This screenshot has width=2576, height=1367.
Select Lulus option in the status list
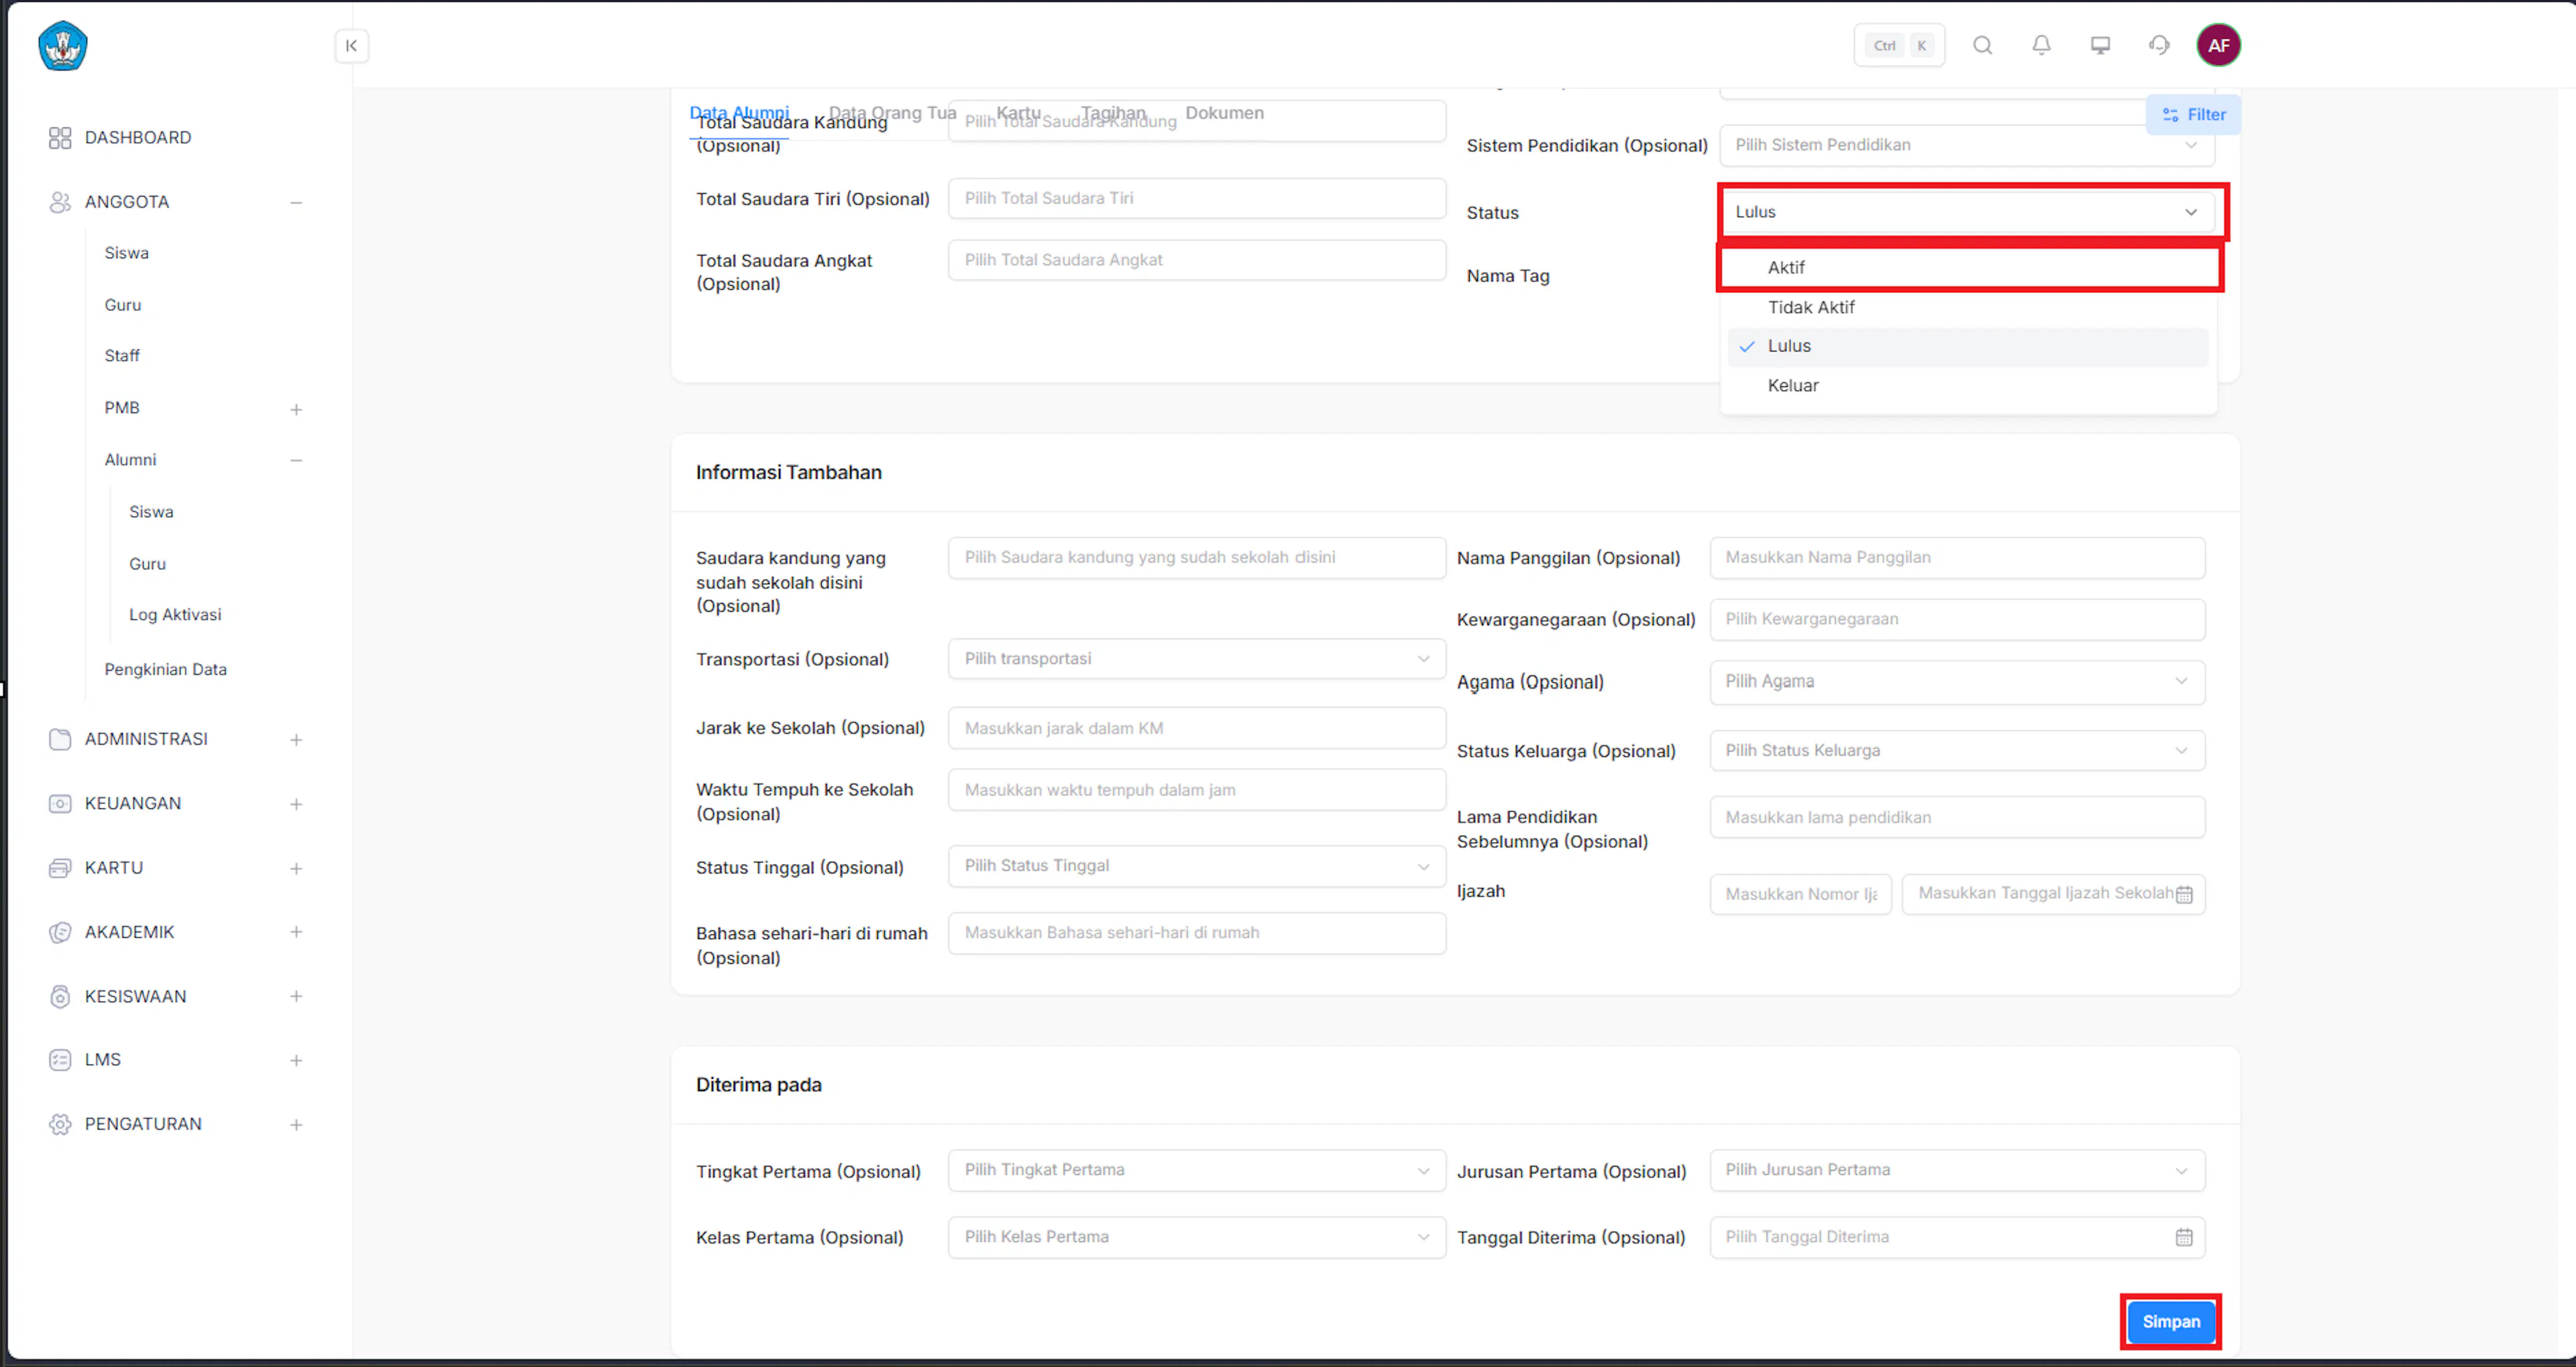click(x=1967, y=346)
